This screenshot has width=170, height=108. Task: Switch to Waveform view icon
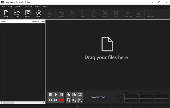click(x=127, y=14)
